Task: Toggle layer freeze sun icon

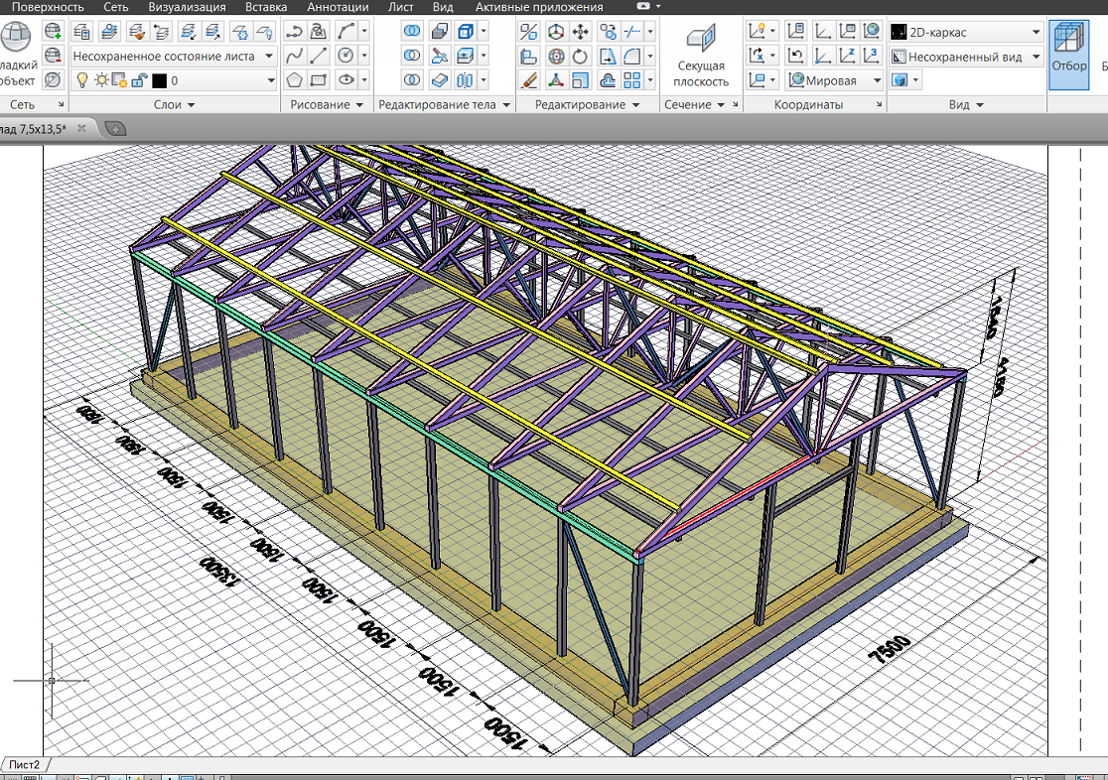Action: point(101,79)
